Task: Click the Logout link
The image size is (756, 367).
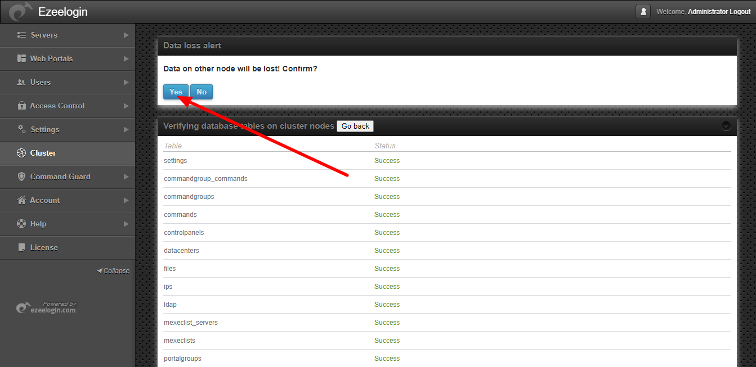Action: point(740,12)
